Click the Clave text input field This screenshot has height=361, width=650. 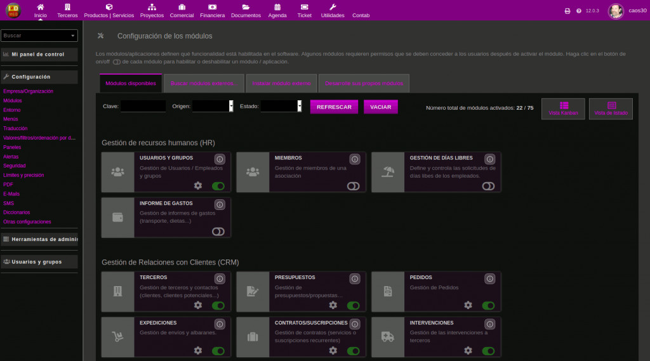pos(143,107)
